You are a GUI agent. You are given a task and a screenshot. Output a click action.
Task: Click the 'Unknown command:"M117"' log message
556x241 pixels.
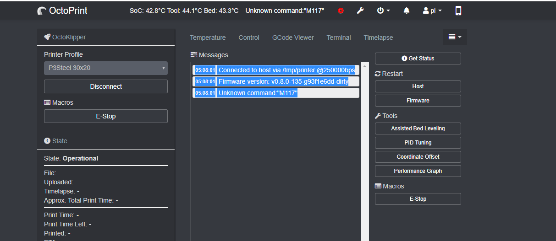[x=276, y=93]
